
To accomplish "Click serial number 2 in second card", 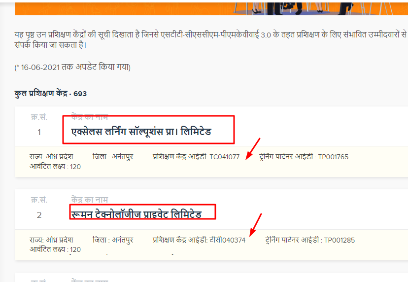I will pyautogui.click(x=39, y=215).
